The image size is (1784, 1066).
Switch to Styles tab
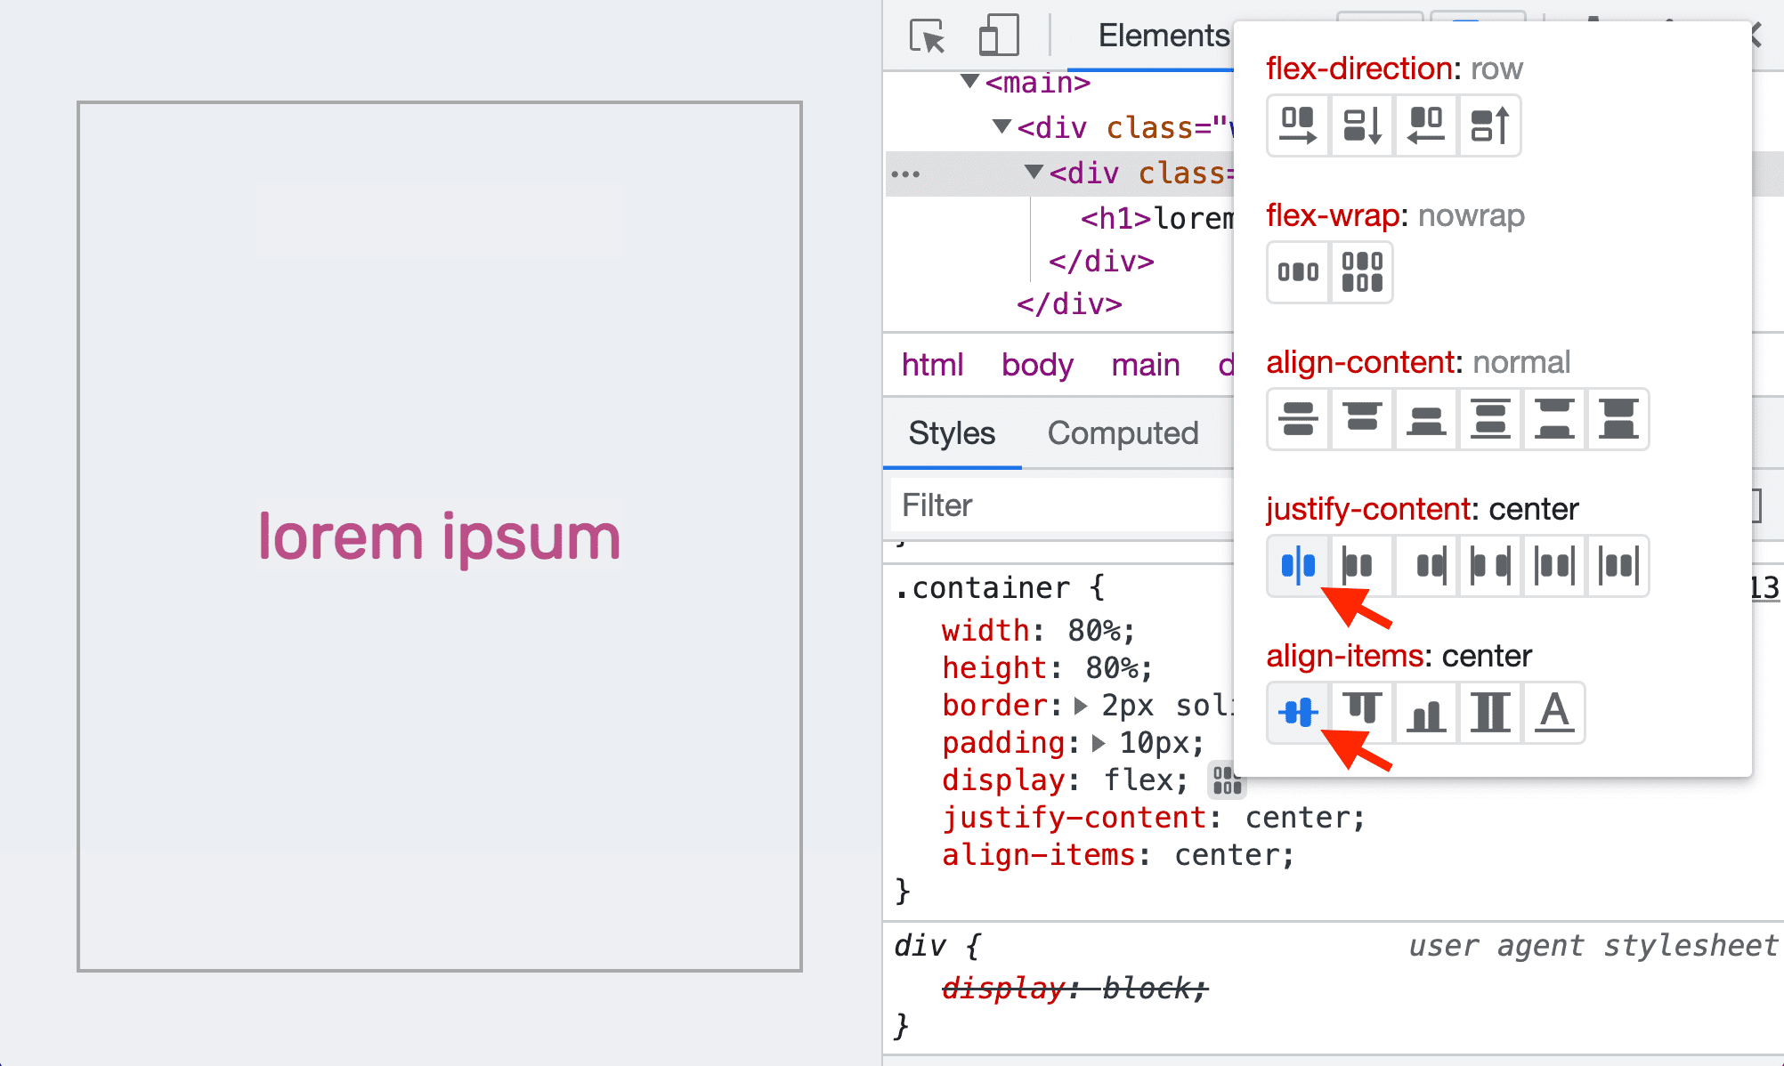[953, 432]
